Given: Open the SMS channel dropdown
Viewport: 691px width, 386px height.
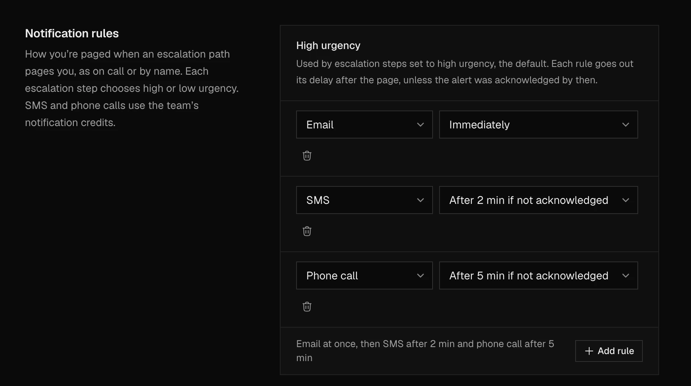Looking at the screenshot, I should pyautogui.click(x=364, y=200).
